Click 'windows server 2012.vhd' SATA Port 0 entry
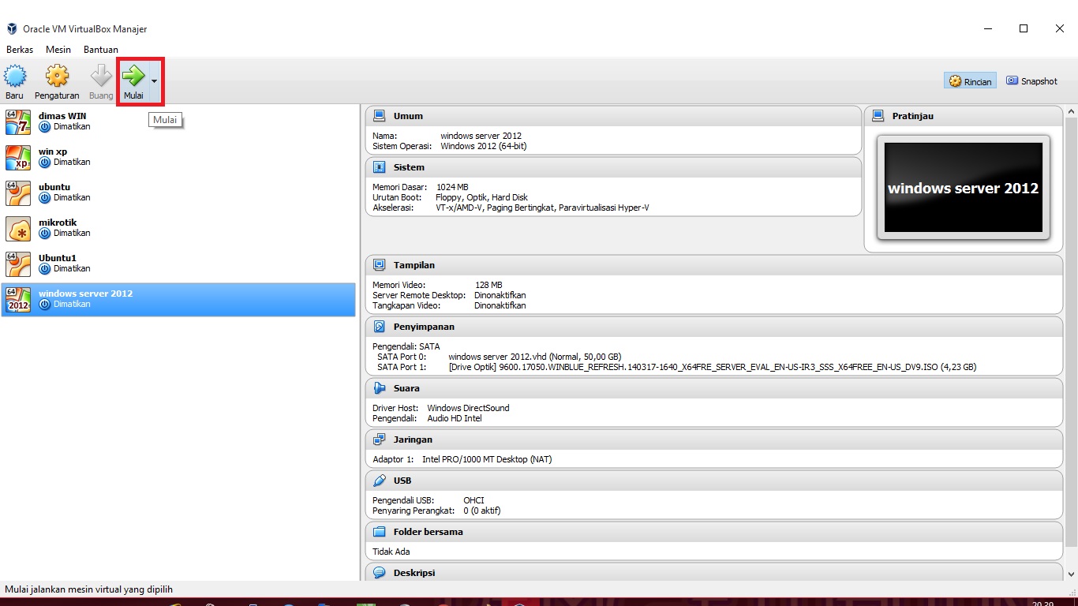 [x=535, y=357]
